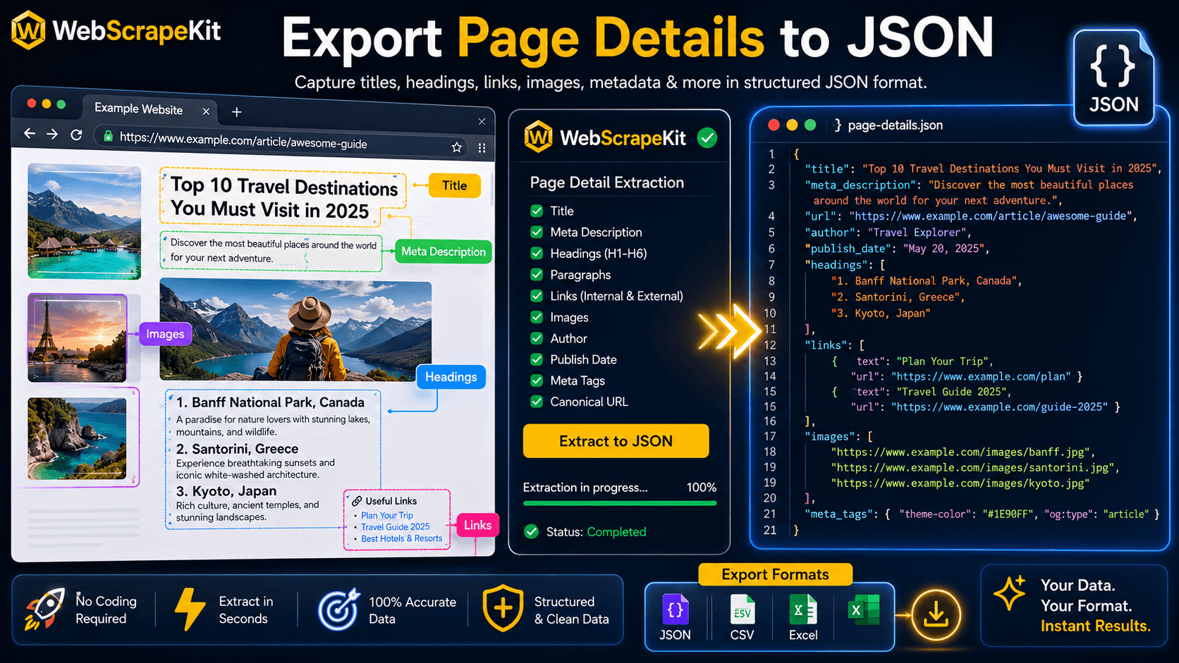The height and width of the screenshot is (663, 1179).
Task: Click the article title 'Top 10 Travel Destinations'
Action: [284, 198]
